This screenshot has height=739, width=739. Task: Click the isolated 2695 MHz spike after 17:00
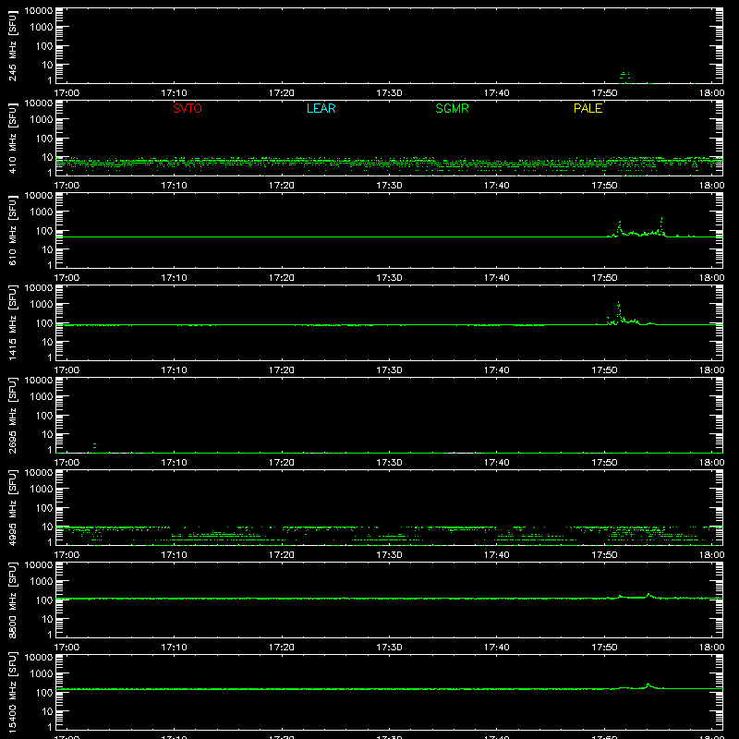(x=95, y=445)
